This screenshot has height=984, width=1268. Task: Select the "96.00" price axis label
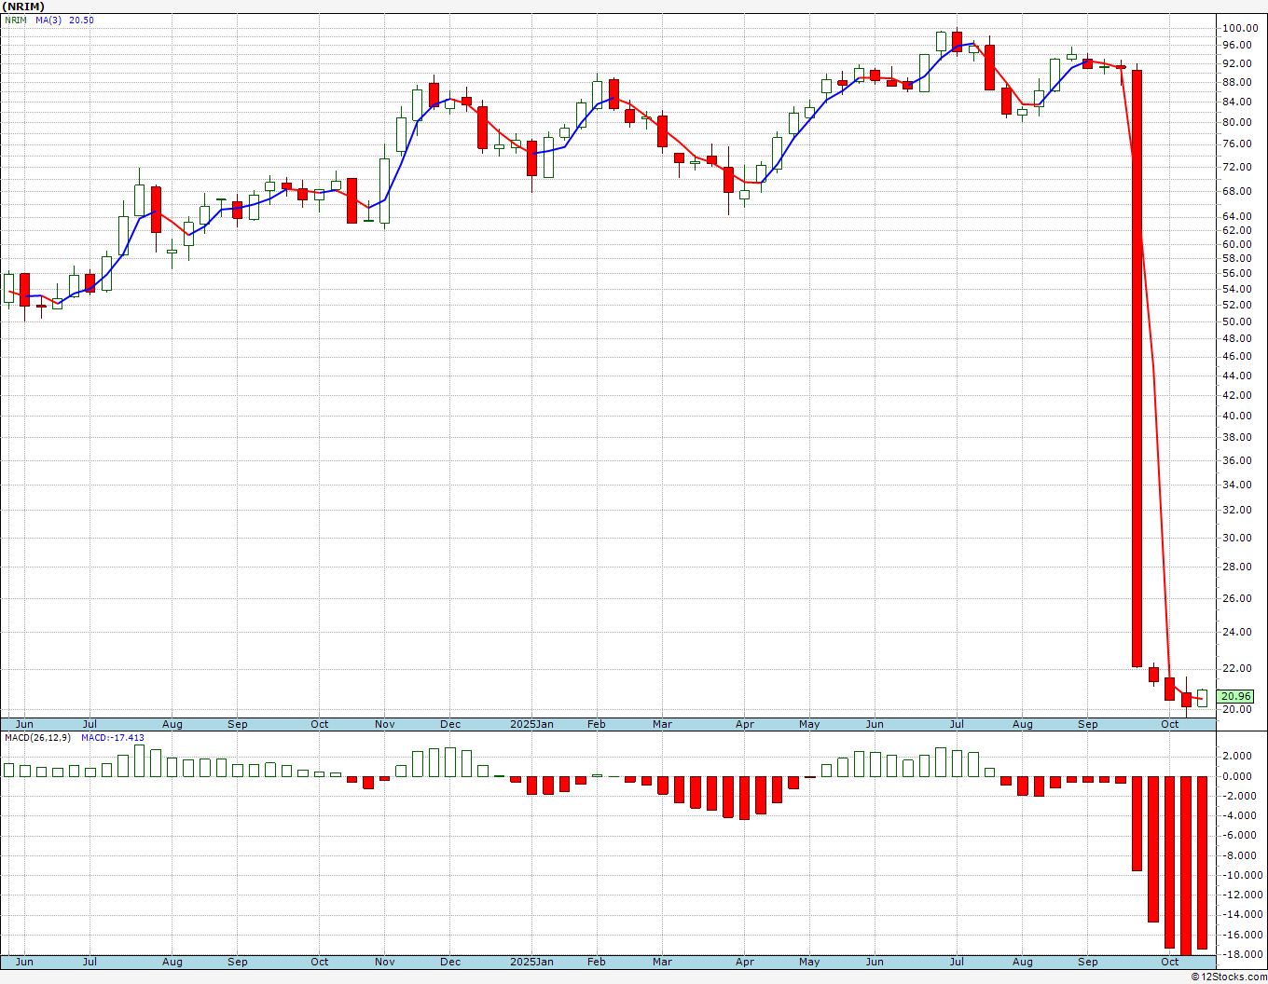coord(1236,45)
